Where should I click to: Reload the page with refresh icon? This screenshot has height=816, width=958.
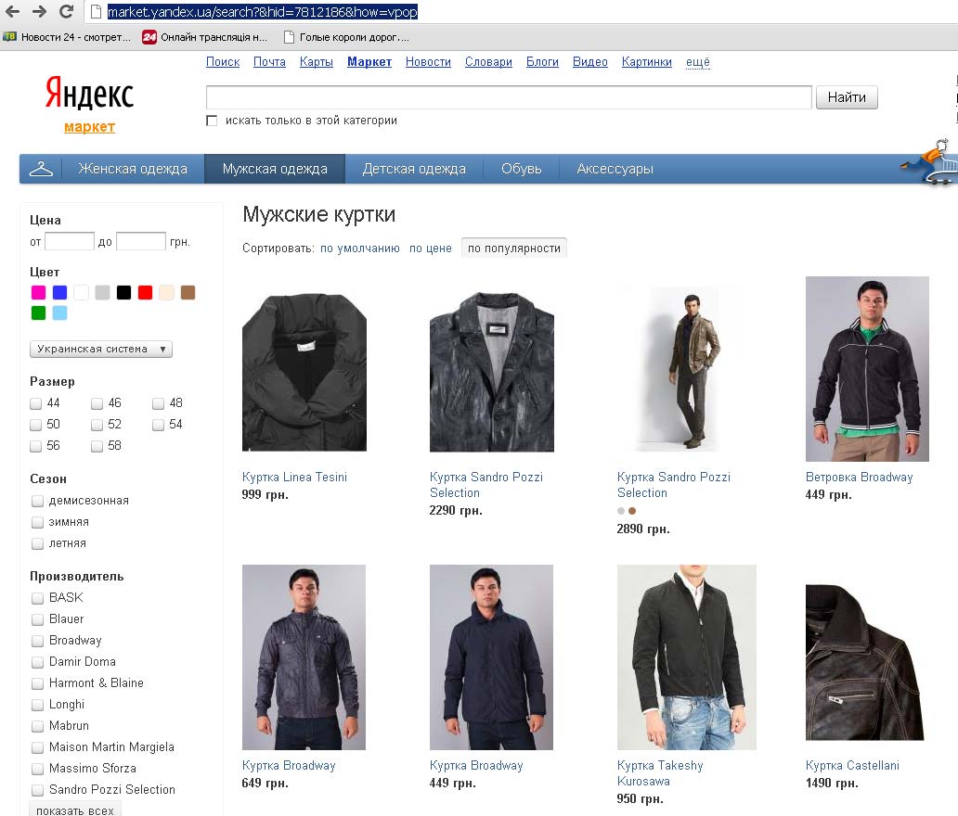65,11
